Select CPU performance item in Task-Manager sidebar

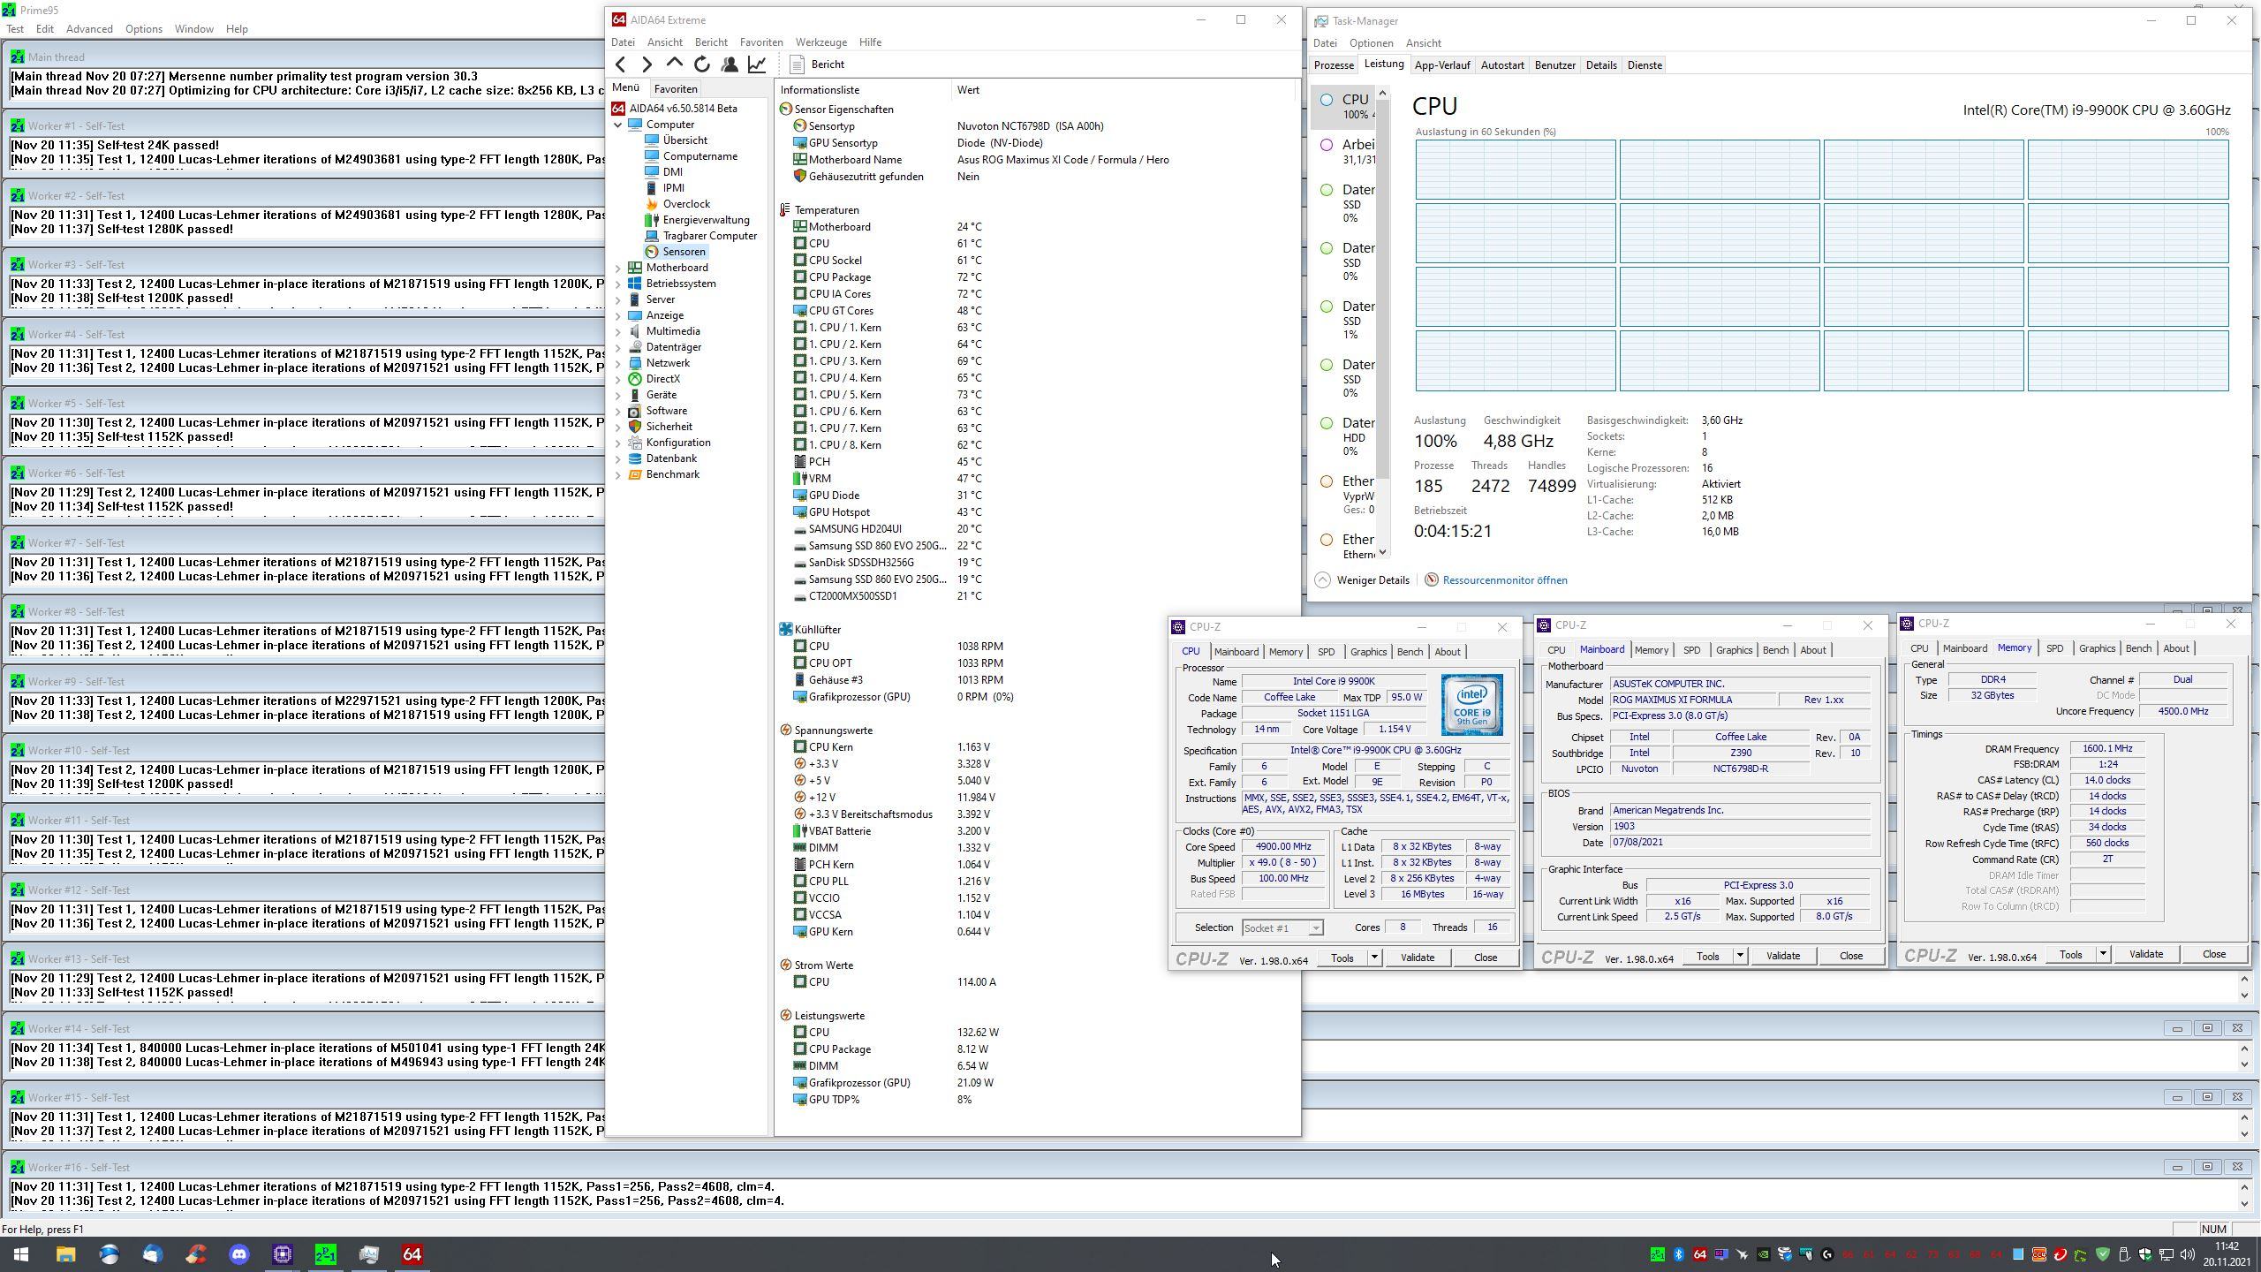coord(1343,106)
